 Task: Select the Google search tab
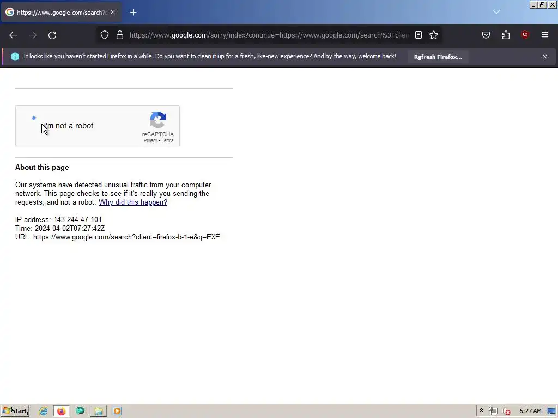61,13
